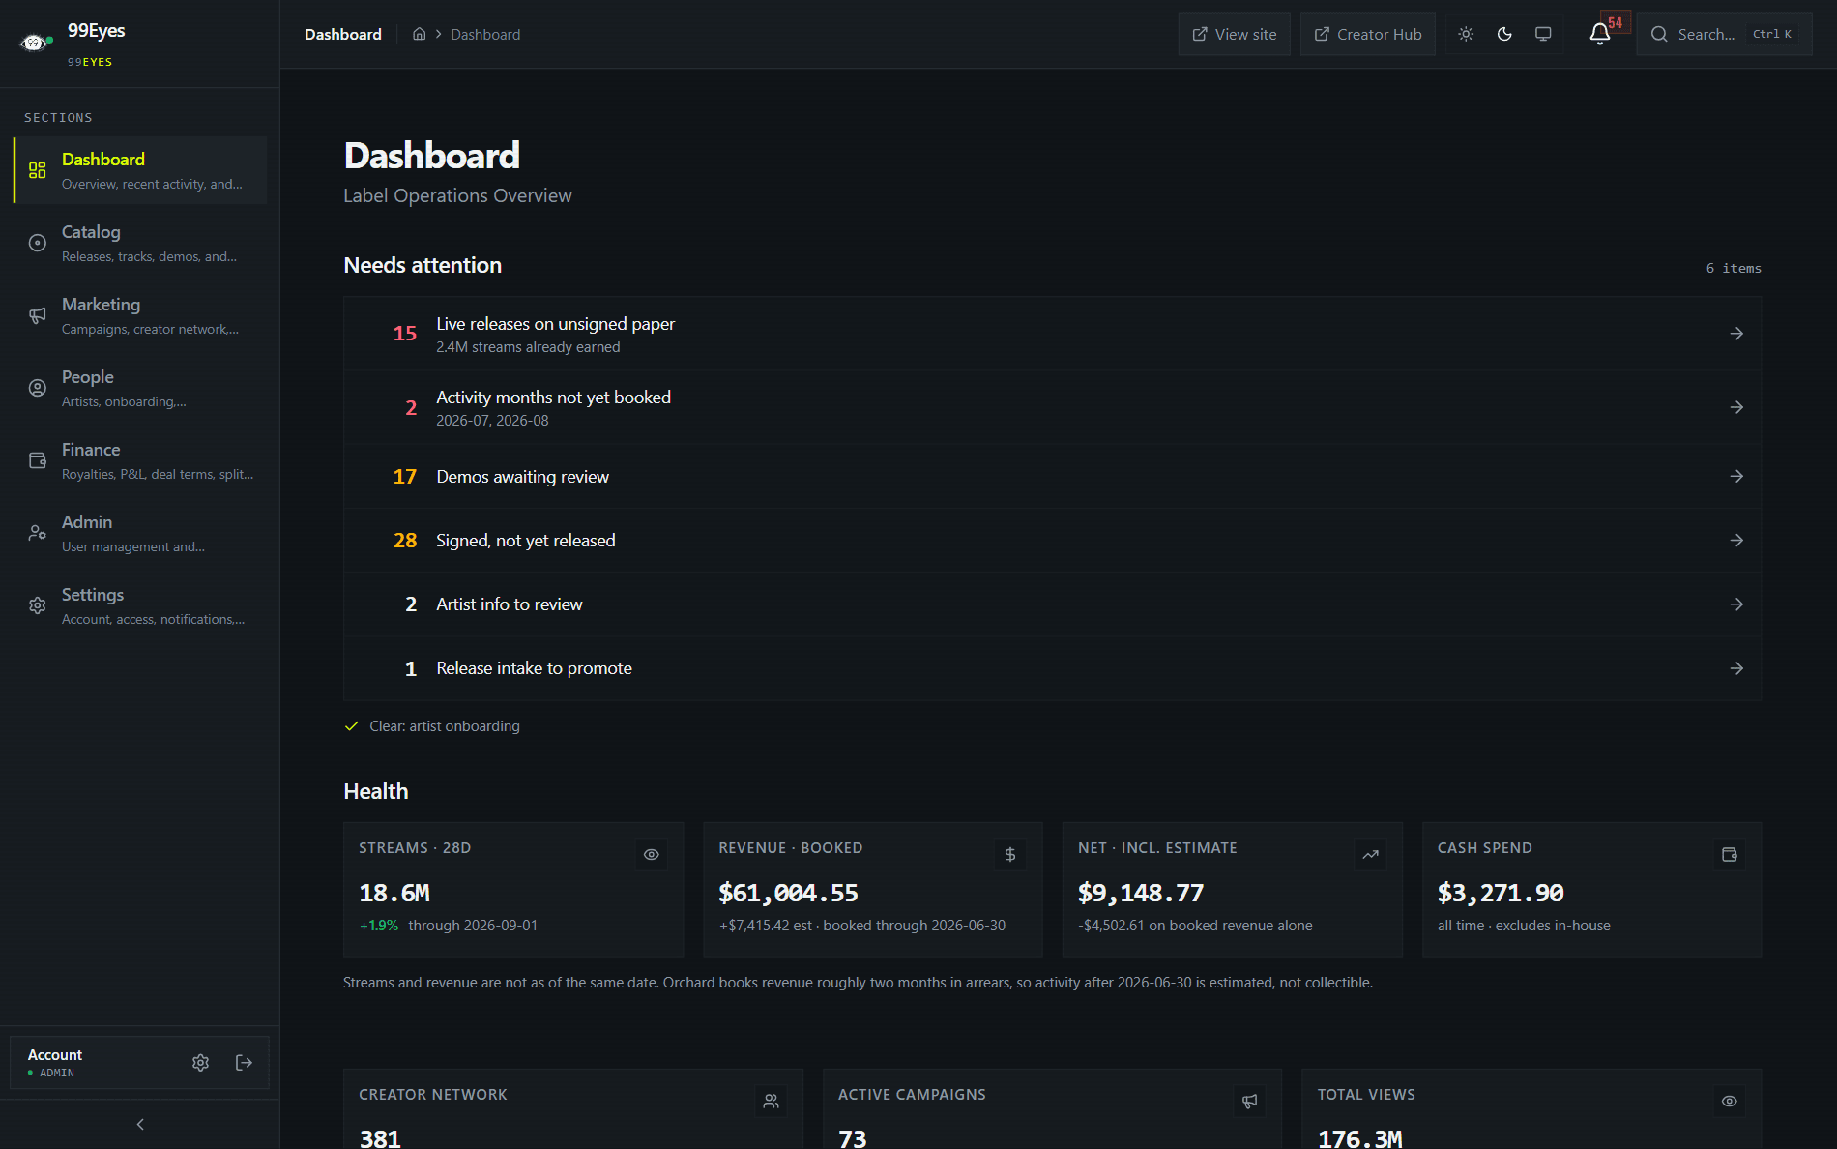This screenshot has height=1149, width=1837.
Task: Open Catalog section in sidebar
Action: [x=140, y=243]
